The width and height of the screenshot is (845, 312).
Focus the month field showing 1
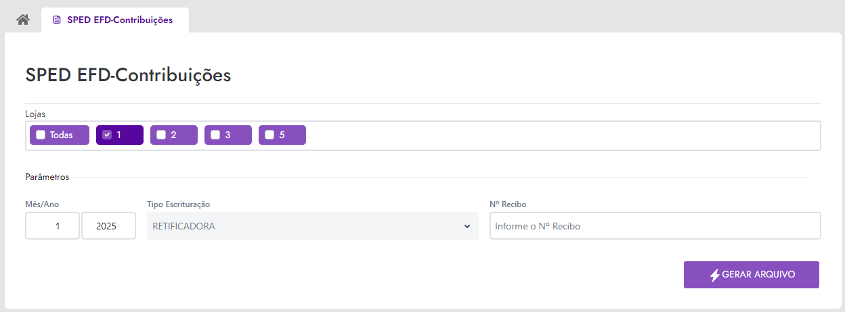(52, 226)
